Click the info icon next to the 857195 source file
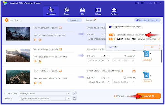Viewport: 165px width, 105px height. click(x=60, y=28)
